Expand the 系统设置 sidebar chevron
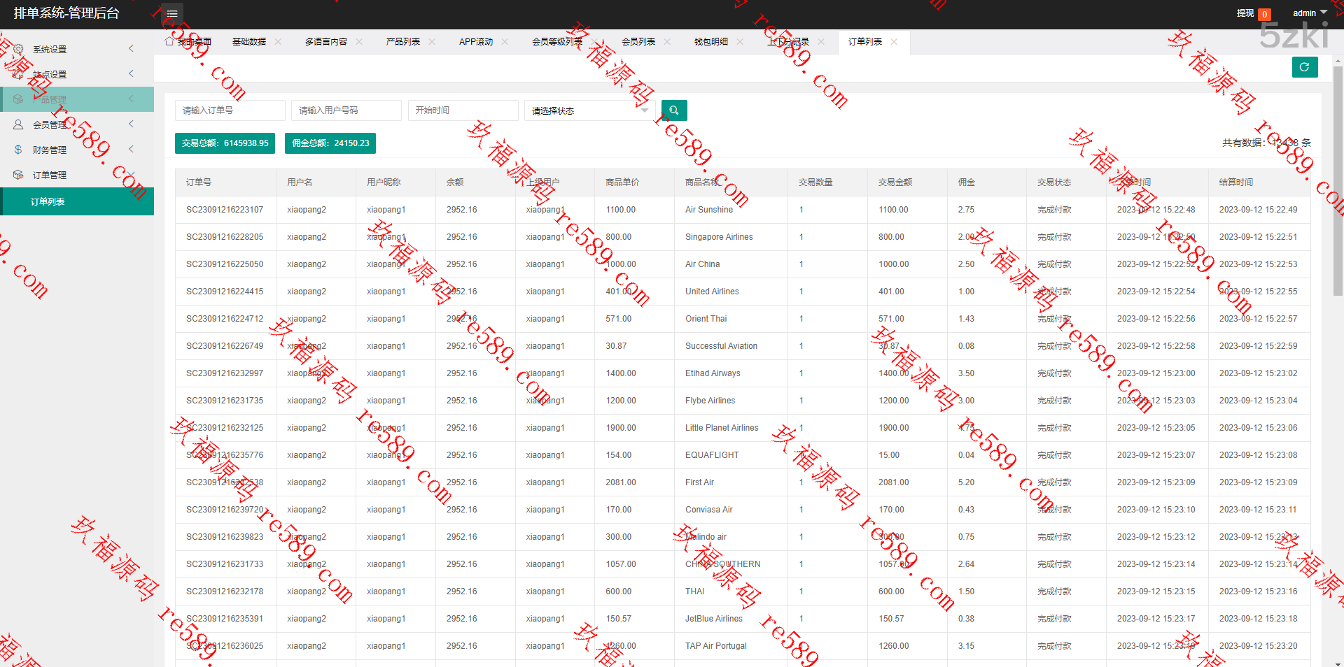This screenshot has width=1344, height=667. (x=131, y=48)
